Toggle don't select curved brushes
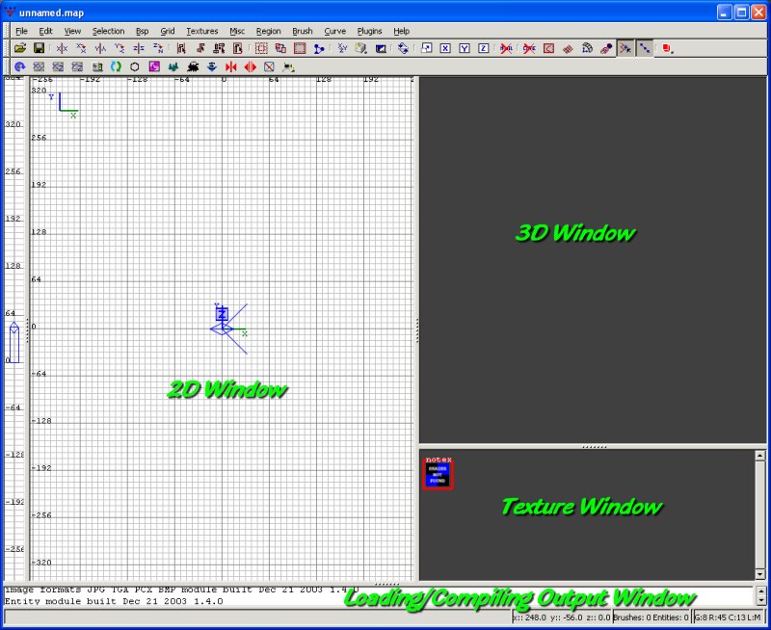The width and height of the screenshot is (771, 630). pos(529,48)
